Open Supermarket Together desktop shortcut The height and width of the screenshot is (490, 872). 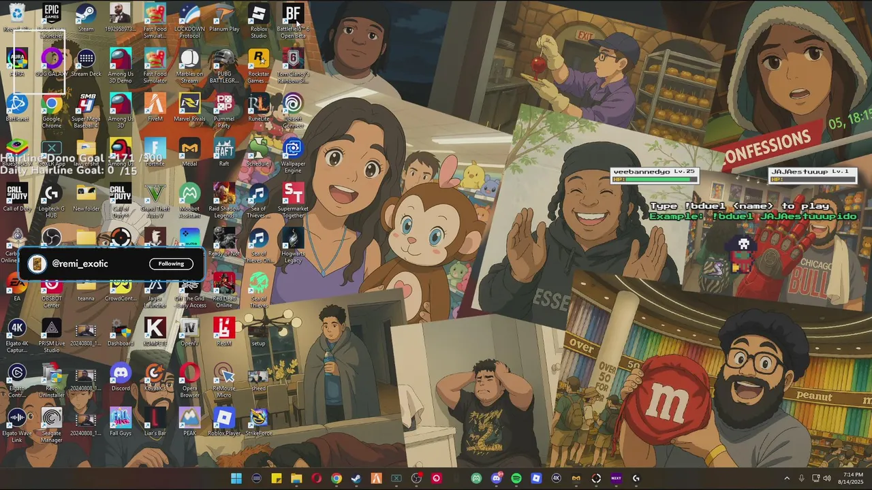tap(293, 199)
